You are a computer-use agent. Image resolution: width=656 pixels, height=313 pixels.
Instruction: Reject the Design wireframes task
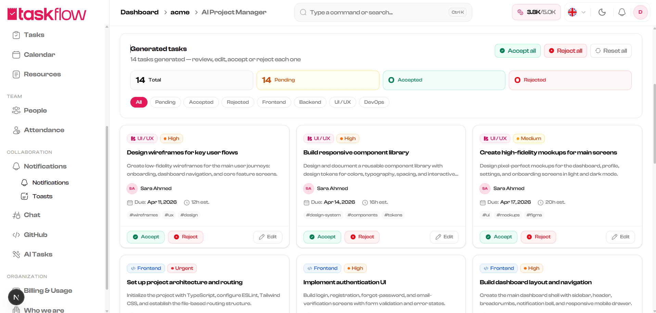(x=185, y=237)
